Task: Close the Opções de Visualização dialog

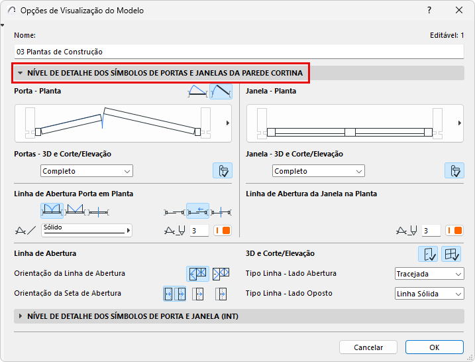Action: pyautogui.click(x=459, y=11)
